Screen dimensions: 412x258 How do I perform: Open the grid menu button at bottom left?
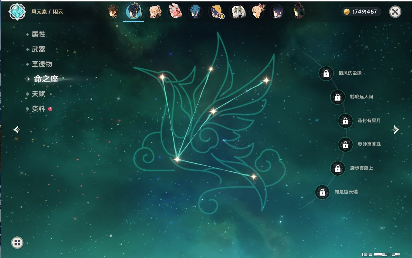17,243
